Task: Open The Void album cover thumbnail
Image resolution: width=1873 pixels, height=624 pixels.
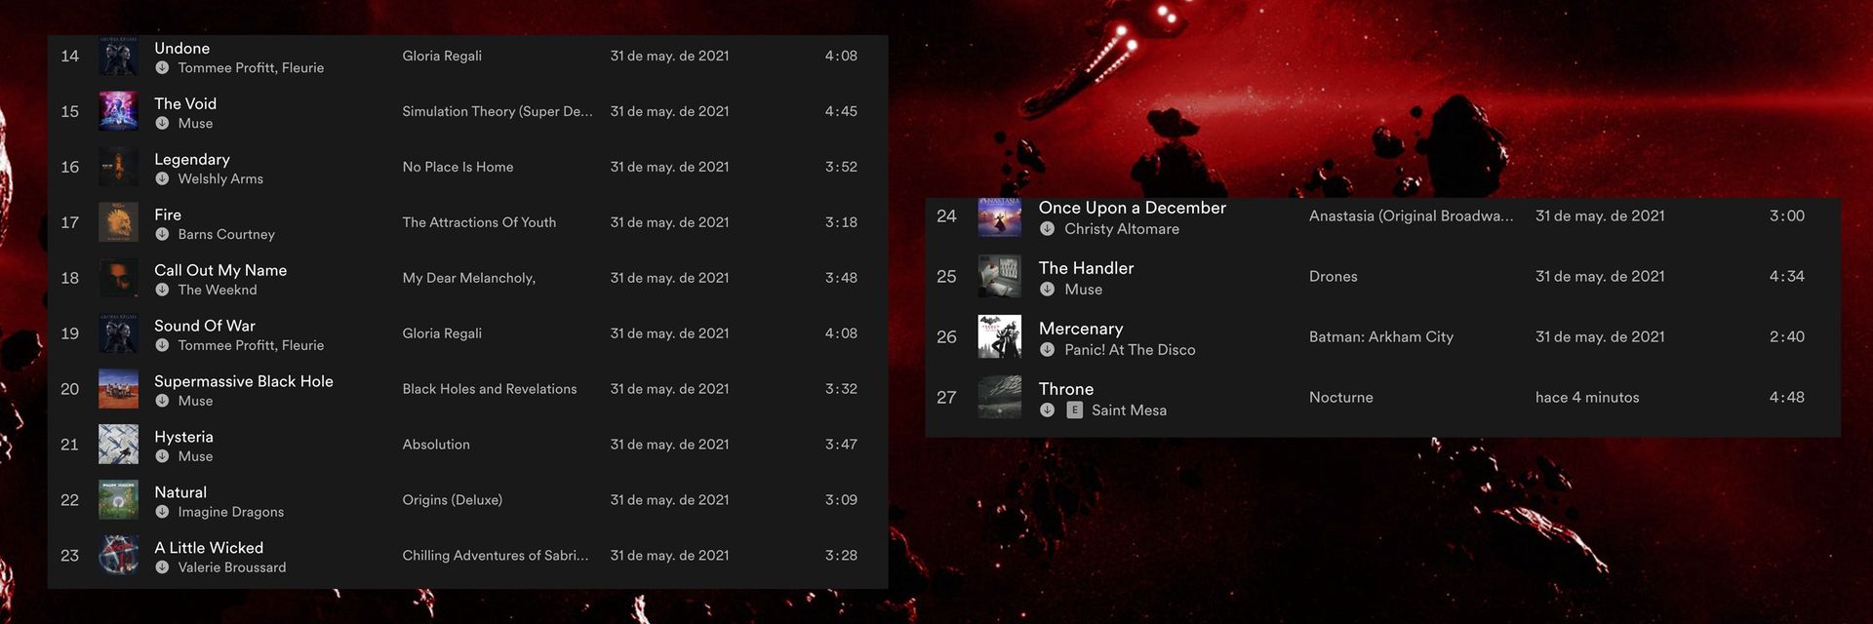Action: (118, 111)
